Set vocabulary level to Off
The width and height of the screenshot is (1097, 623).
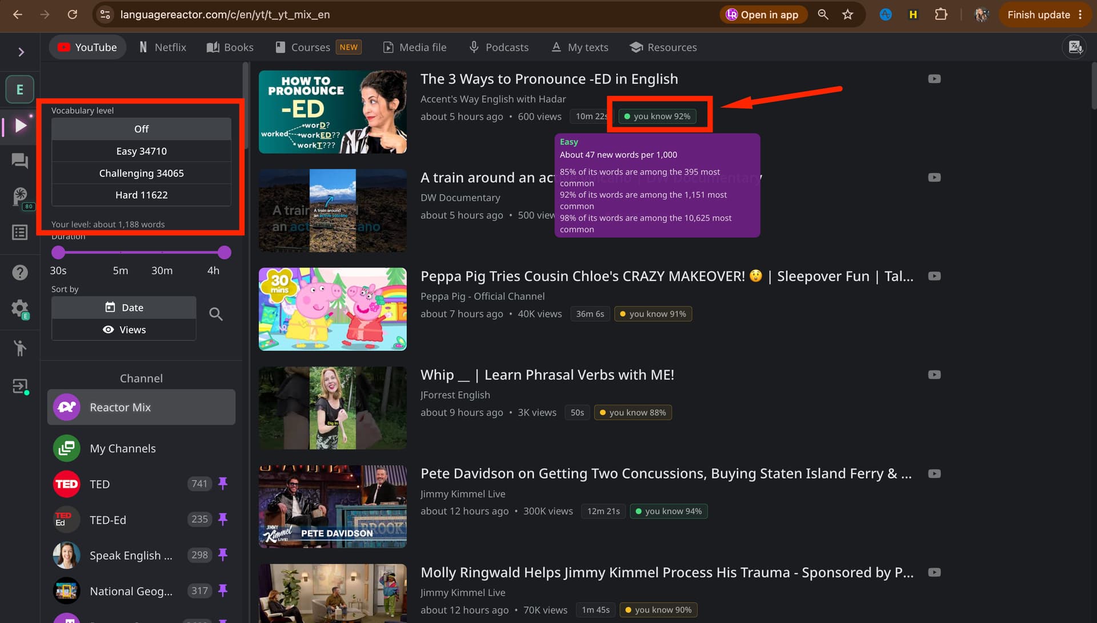pos(141,129)
